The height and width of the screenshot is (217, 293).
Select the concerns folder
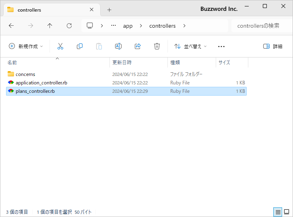point(126,74)
